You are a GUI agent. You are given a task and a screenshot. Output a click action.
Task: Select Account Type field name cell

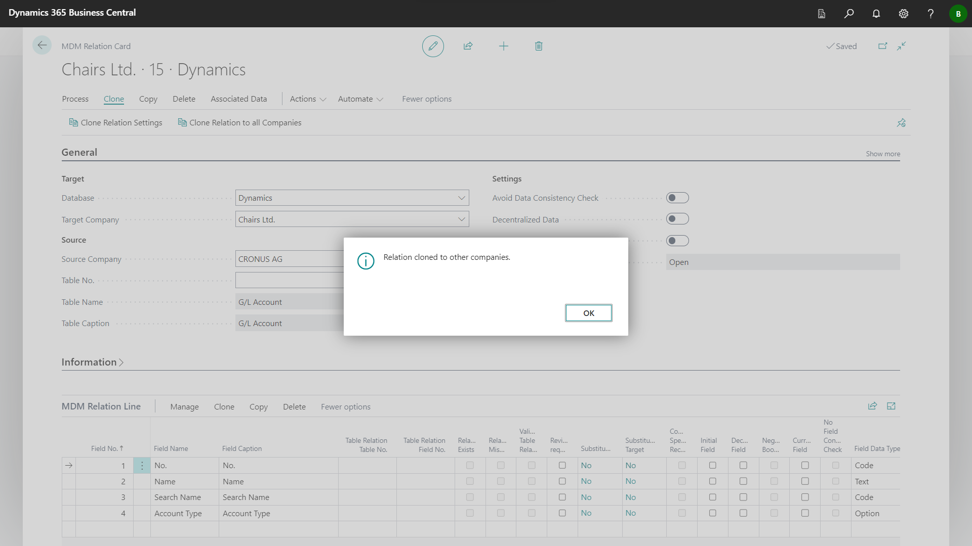[184, 513]
